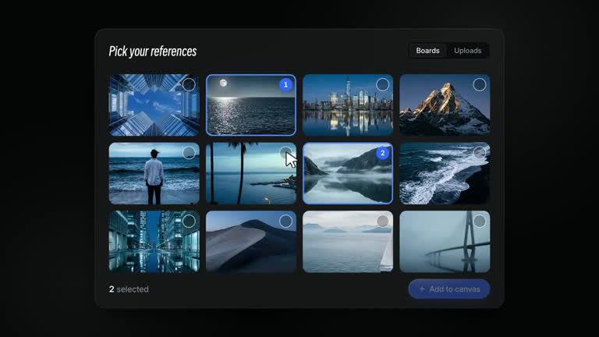
Task: Open the aerial crashing waves thumbnail
Action: click(445, 173)
